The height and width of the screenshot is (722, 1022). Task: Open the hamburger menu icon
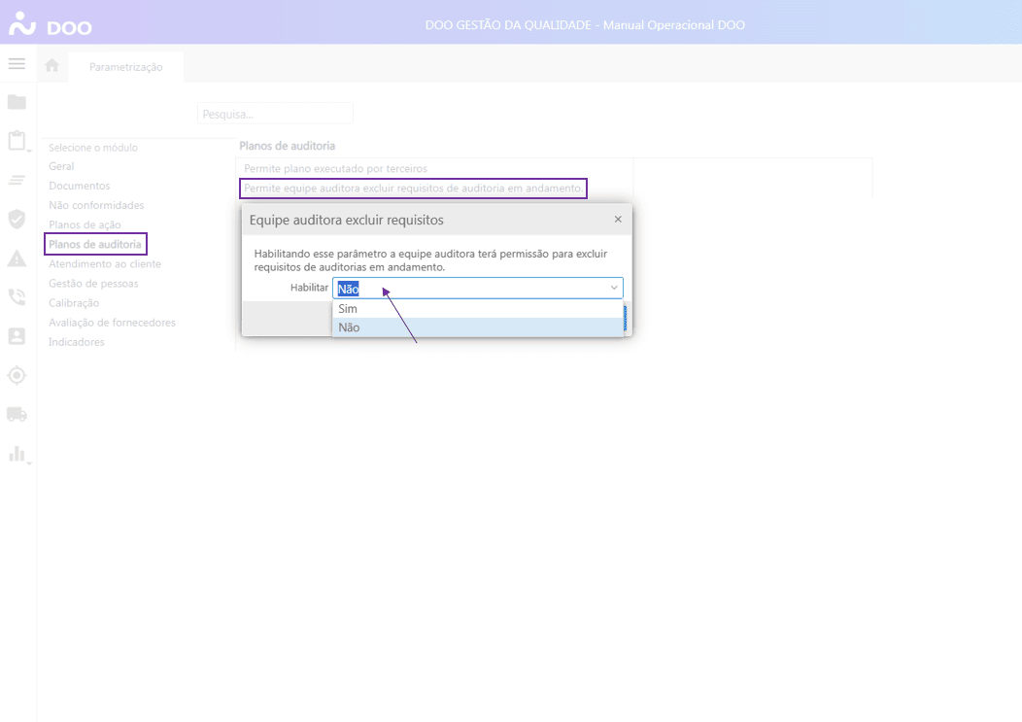tap(17, 64)
